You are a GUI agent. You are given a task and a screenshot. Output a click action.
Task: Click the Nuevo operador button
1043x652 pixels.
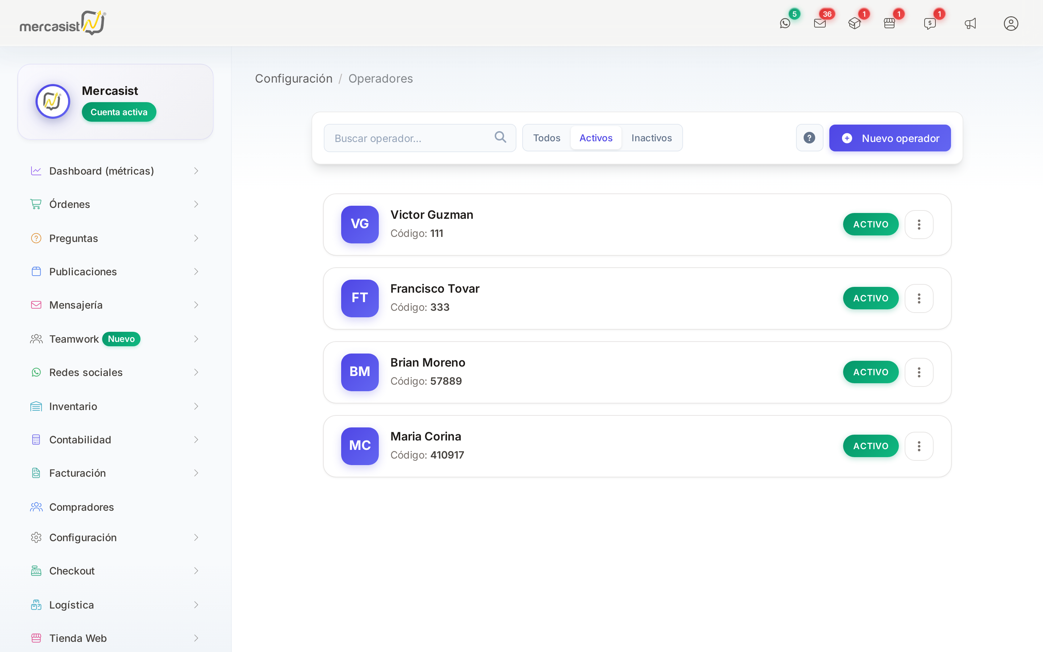pos(889,138)
